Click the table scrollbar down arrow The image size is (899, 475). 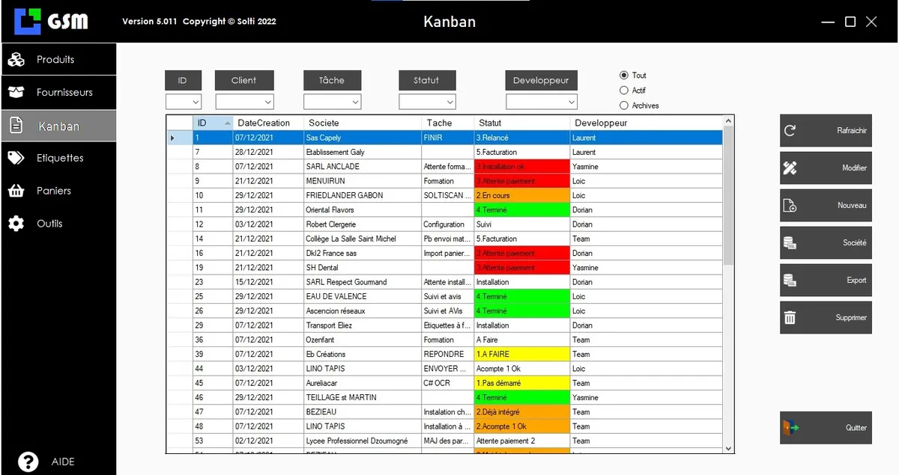[x=728, y=447]
